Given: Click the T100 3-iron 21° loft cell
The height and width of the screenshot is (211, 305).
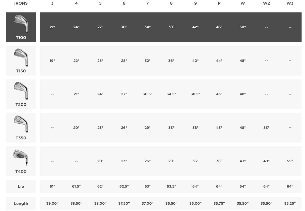Looking at the screenshot, I should pos(52,27).
